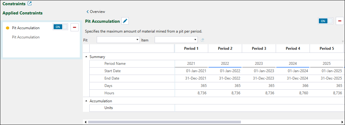Viewport: 345px width, 125px height.
Task: Click the pencil edit icon beside Pit Accumulation
Action: [x=125, y=21]
